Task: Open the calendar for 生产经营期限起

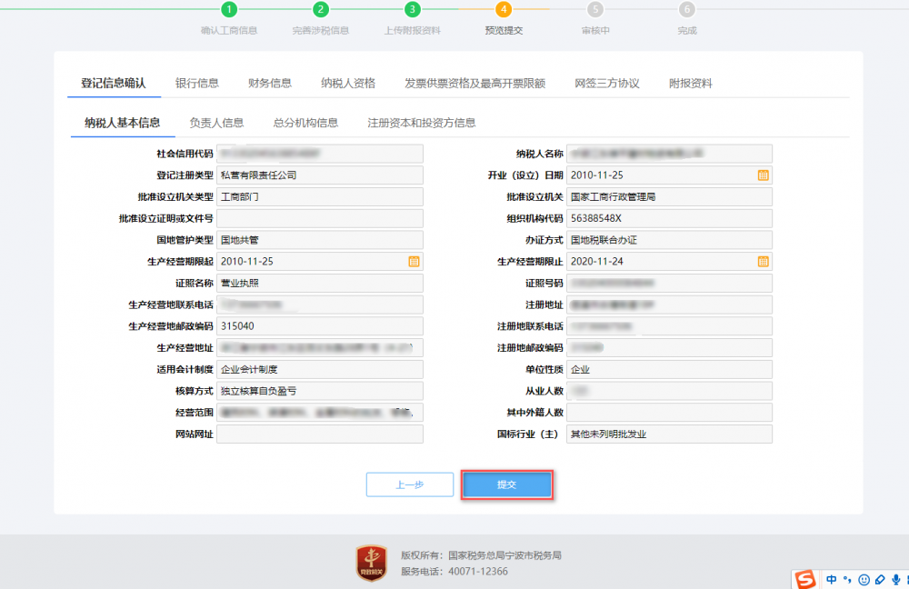Action: coord(414,261)
